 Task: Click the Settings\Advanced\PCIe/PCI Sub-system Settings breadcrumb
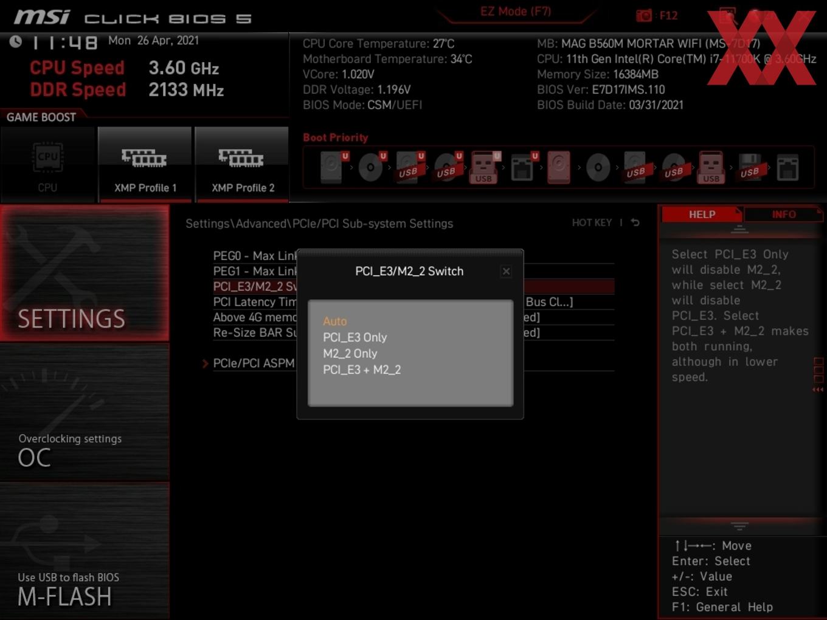(319, 224)
